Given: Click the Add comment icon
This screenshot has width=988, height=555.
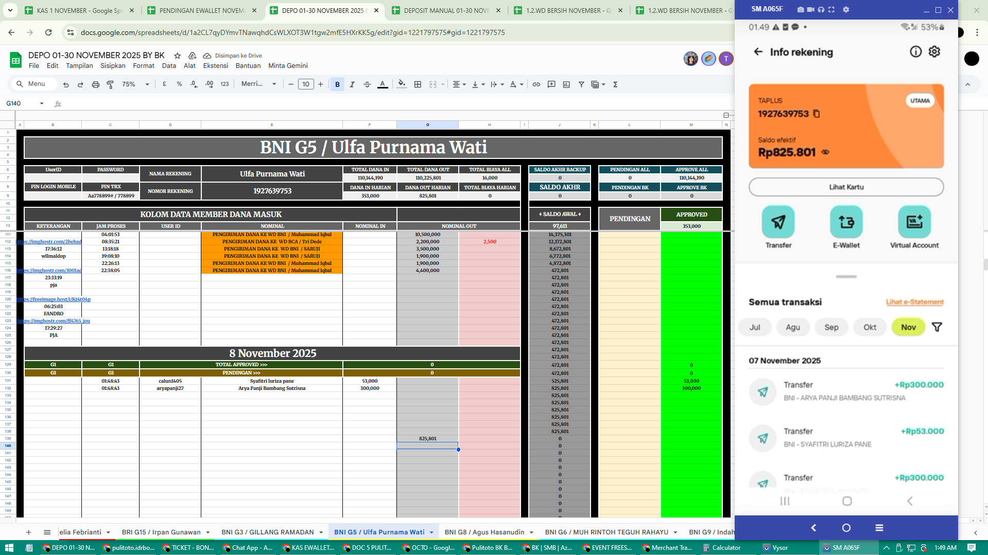Looking at the screenshot, I should point(551,84).
